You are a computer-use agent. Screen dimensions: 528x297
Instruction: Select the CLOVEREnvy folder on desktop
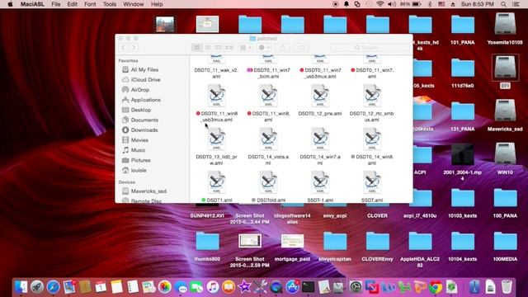[x=378, y=242]
